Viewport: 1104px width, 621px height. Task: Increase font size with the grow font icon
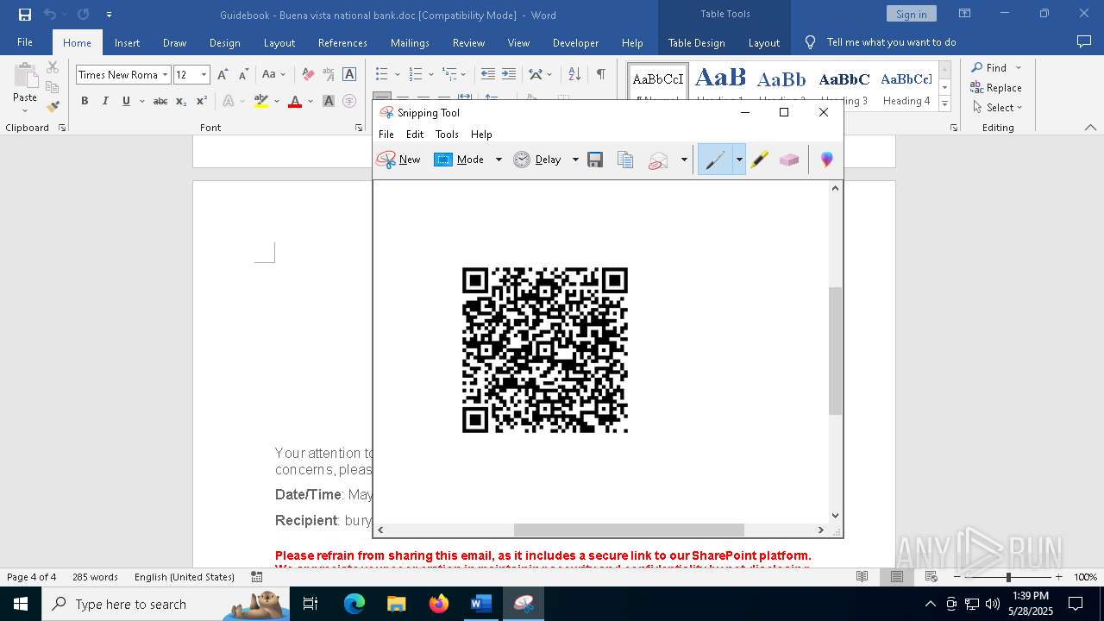(223, 75)
